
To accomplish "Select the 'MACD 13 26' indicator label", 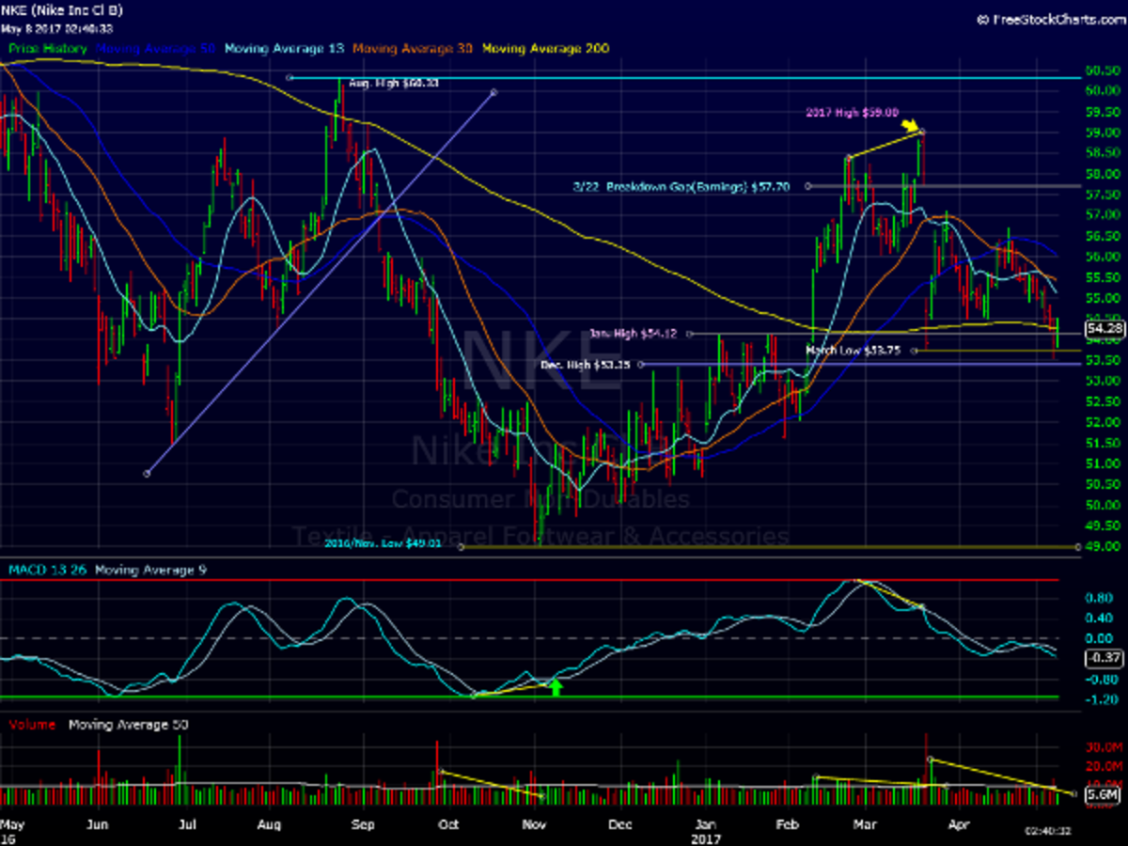I will point(48,570).
